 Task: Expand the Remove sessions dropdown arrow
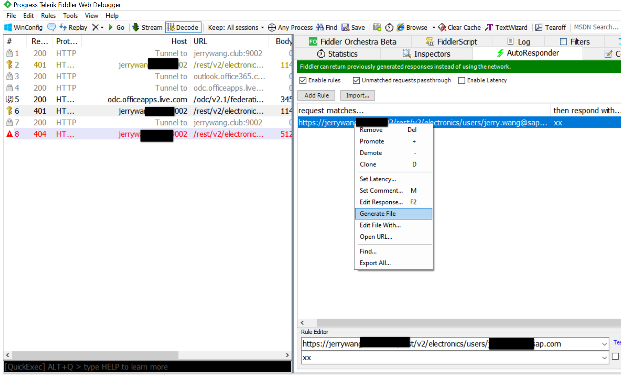point(102,27)
